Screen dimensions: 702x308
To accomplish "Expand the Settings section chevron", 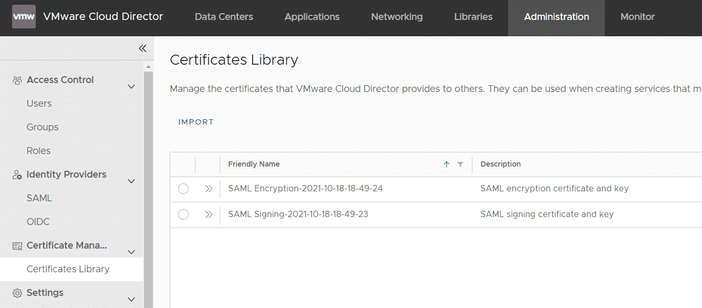I will point(131,300).
